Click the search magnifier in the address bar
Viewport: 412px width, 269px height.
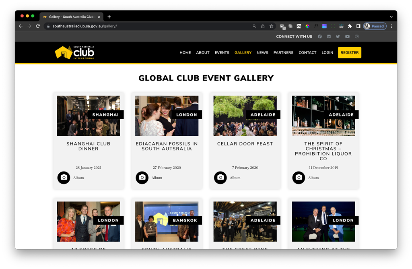click(x=254, y=26)
